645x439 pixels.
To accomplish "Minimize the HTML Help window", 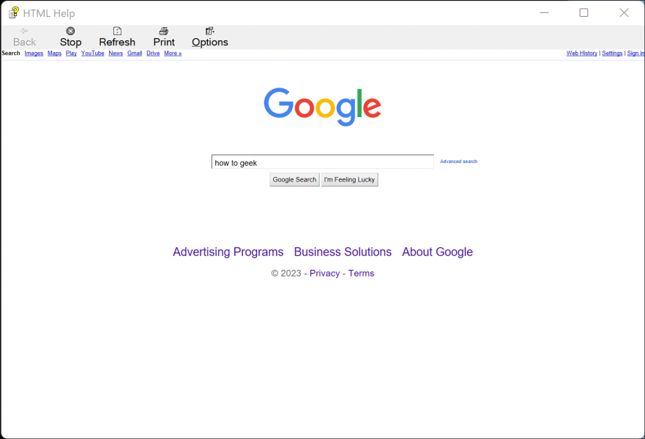I will 544,12.
